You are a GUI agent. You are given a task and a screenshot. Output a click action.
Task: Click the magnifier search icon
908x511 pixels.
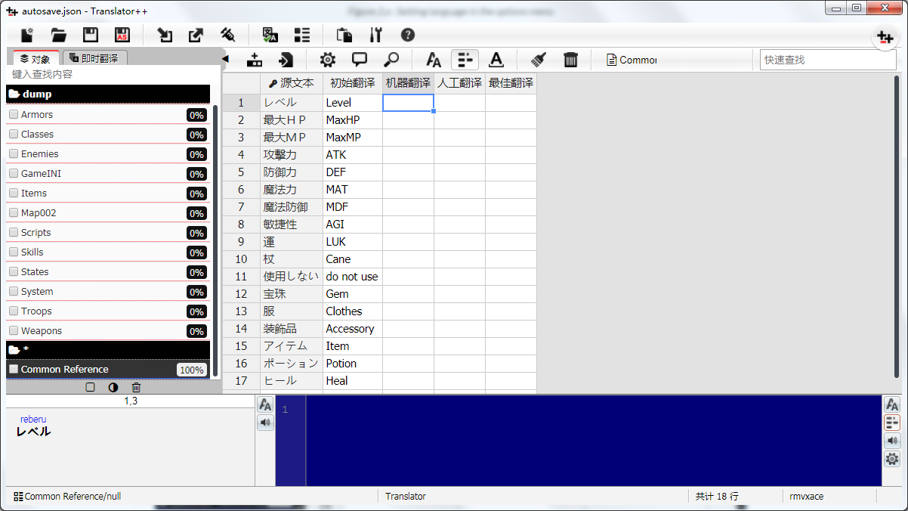391,60
